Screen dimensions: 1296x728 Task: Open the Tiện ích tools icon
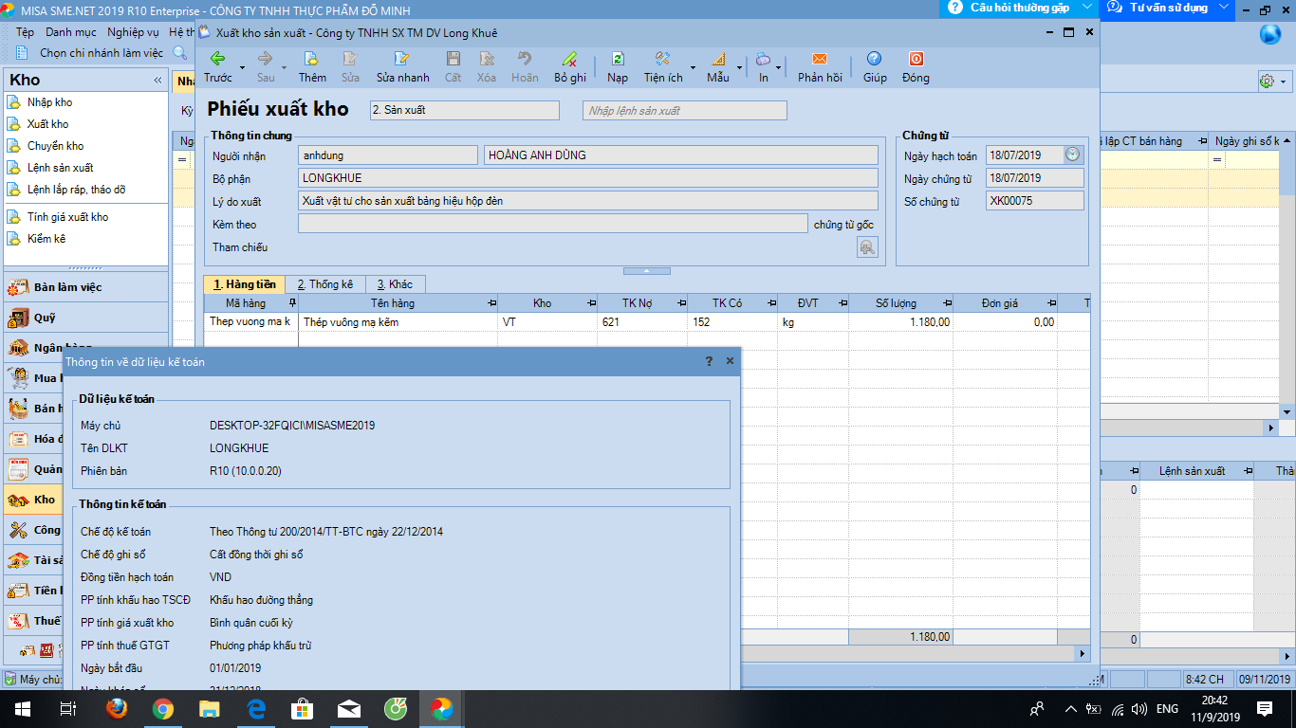pos(662,59)
